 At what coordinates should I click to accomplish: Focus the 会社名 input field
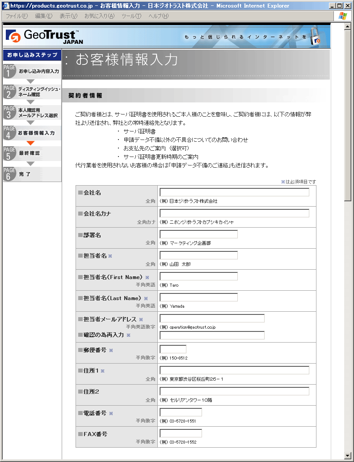(x=234, y=192)
